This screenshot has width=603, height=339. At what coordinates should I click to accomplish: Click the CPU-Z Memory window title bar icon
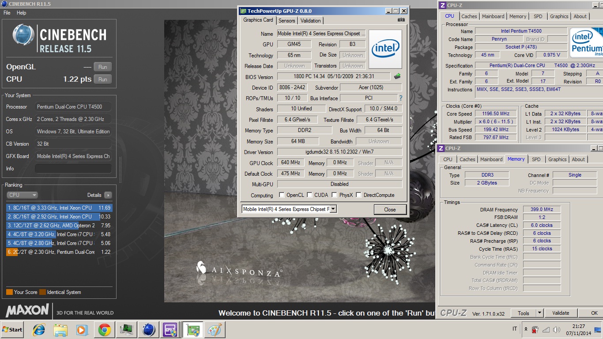441,148
